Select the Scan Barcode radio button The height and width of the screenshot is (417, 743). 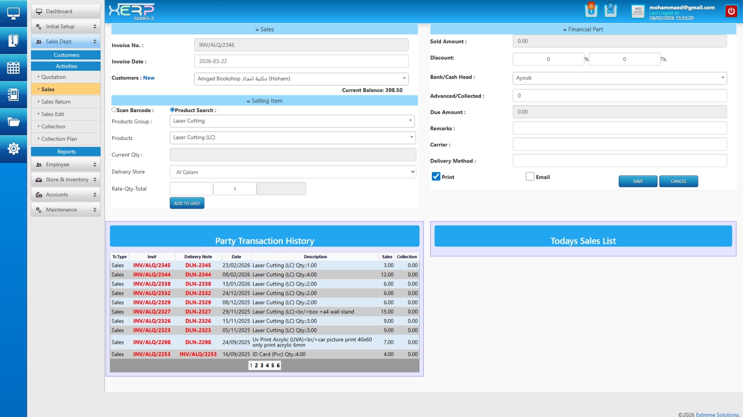[114, 110]
